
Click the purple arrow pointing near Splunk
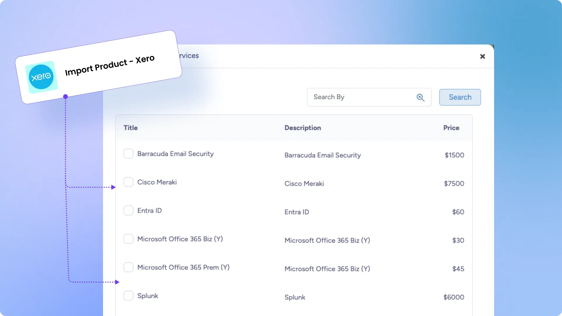click(x=117, y=282)
